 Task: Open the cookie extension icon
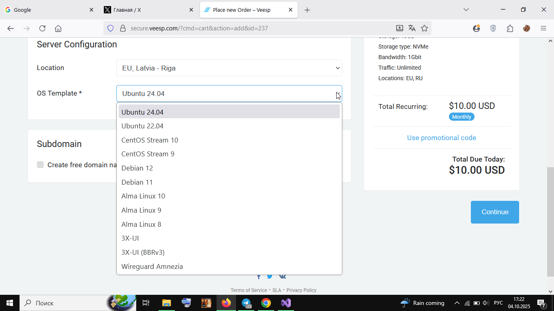526,28
